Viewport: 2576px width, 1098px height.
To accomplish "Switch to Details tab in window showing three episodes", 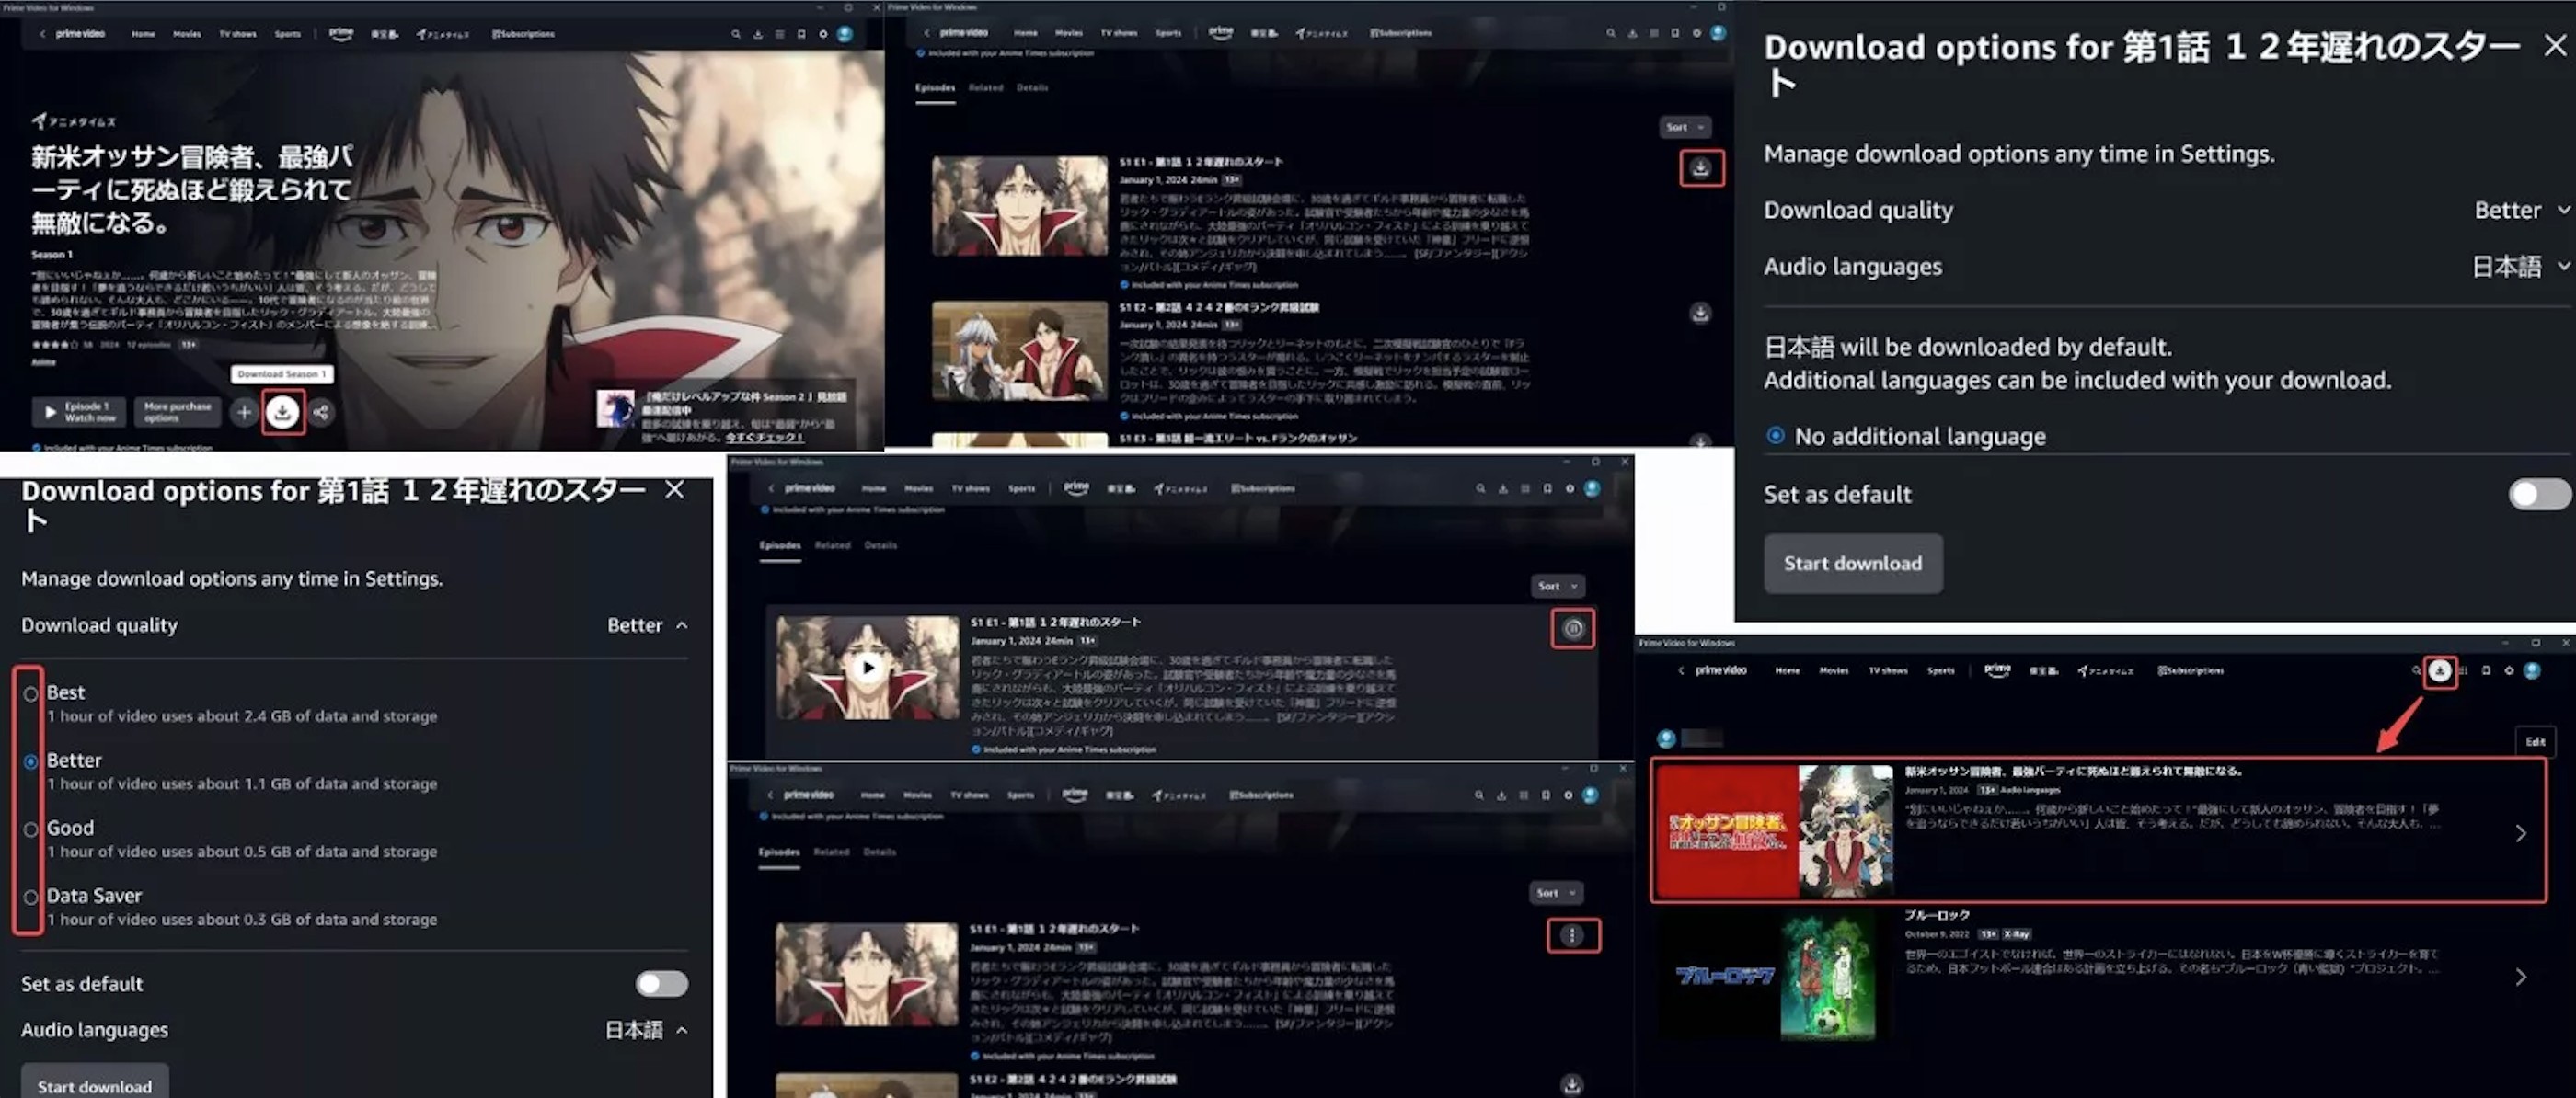I will coord(1032,88).
